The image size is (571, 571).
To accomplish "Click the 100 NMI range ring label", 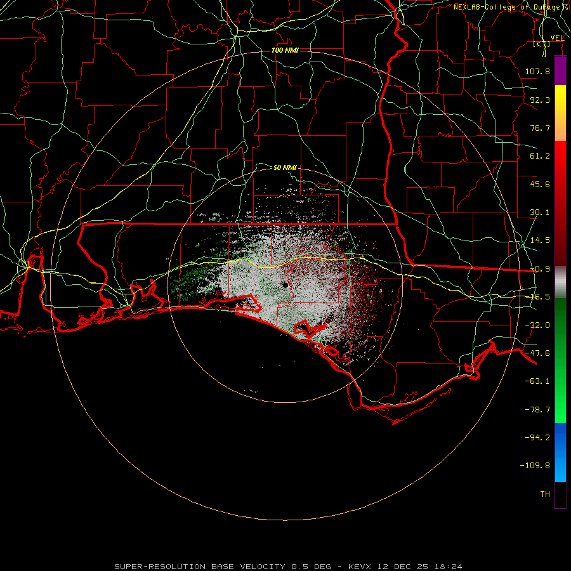I will click(x=285, y=50).
